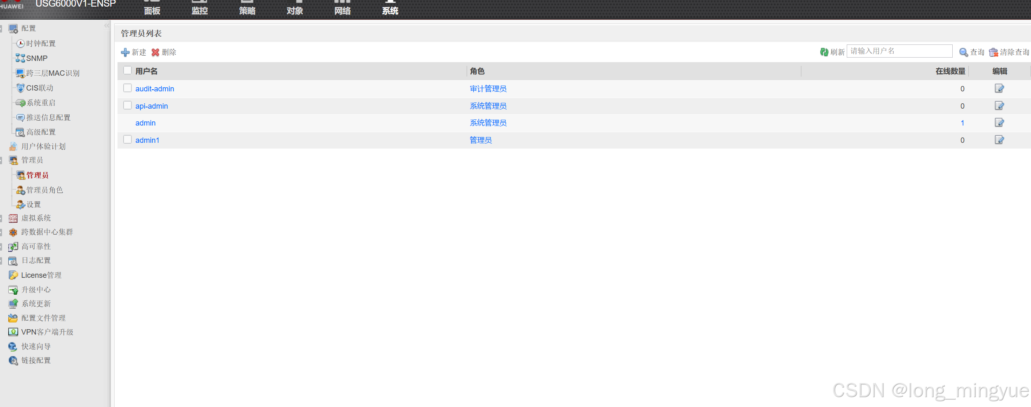The image size is (1031, 407).
Task: Click the 查询 search button
Action: point(972,52)
